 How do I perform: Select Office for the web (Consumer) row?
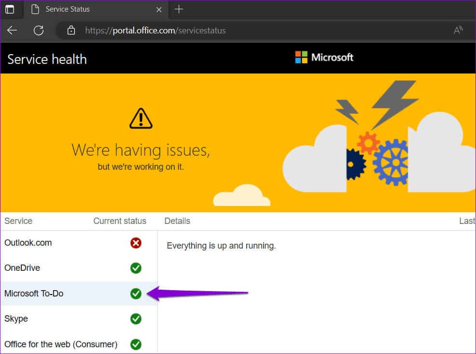(x=79, y=344)
